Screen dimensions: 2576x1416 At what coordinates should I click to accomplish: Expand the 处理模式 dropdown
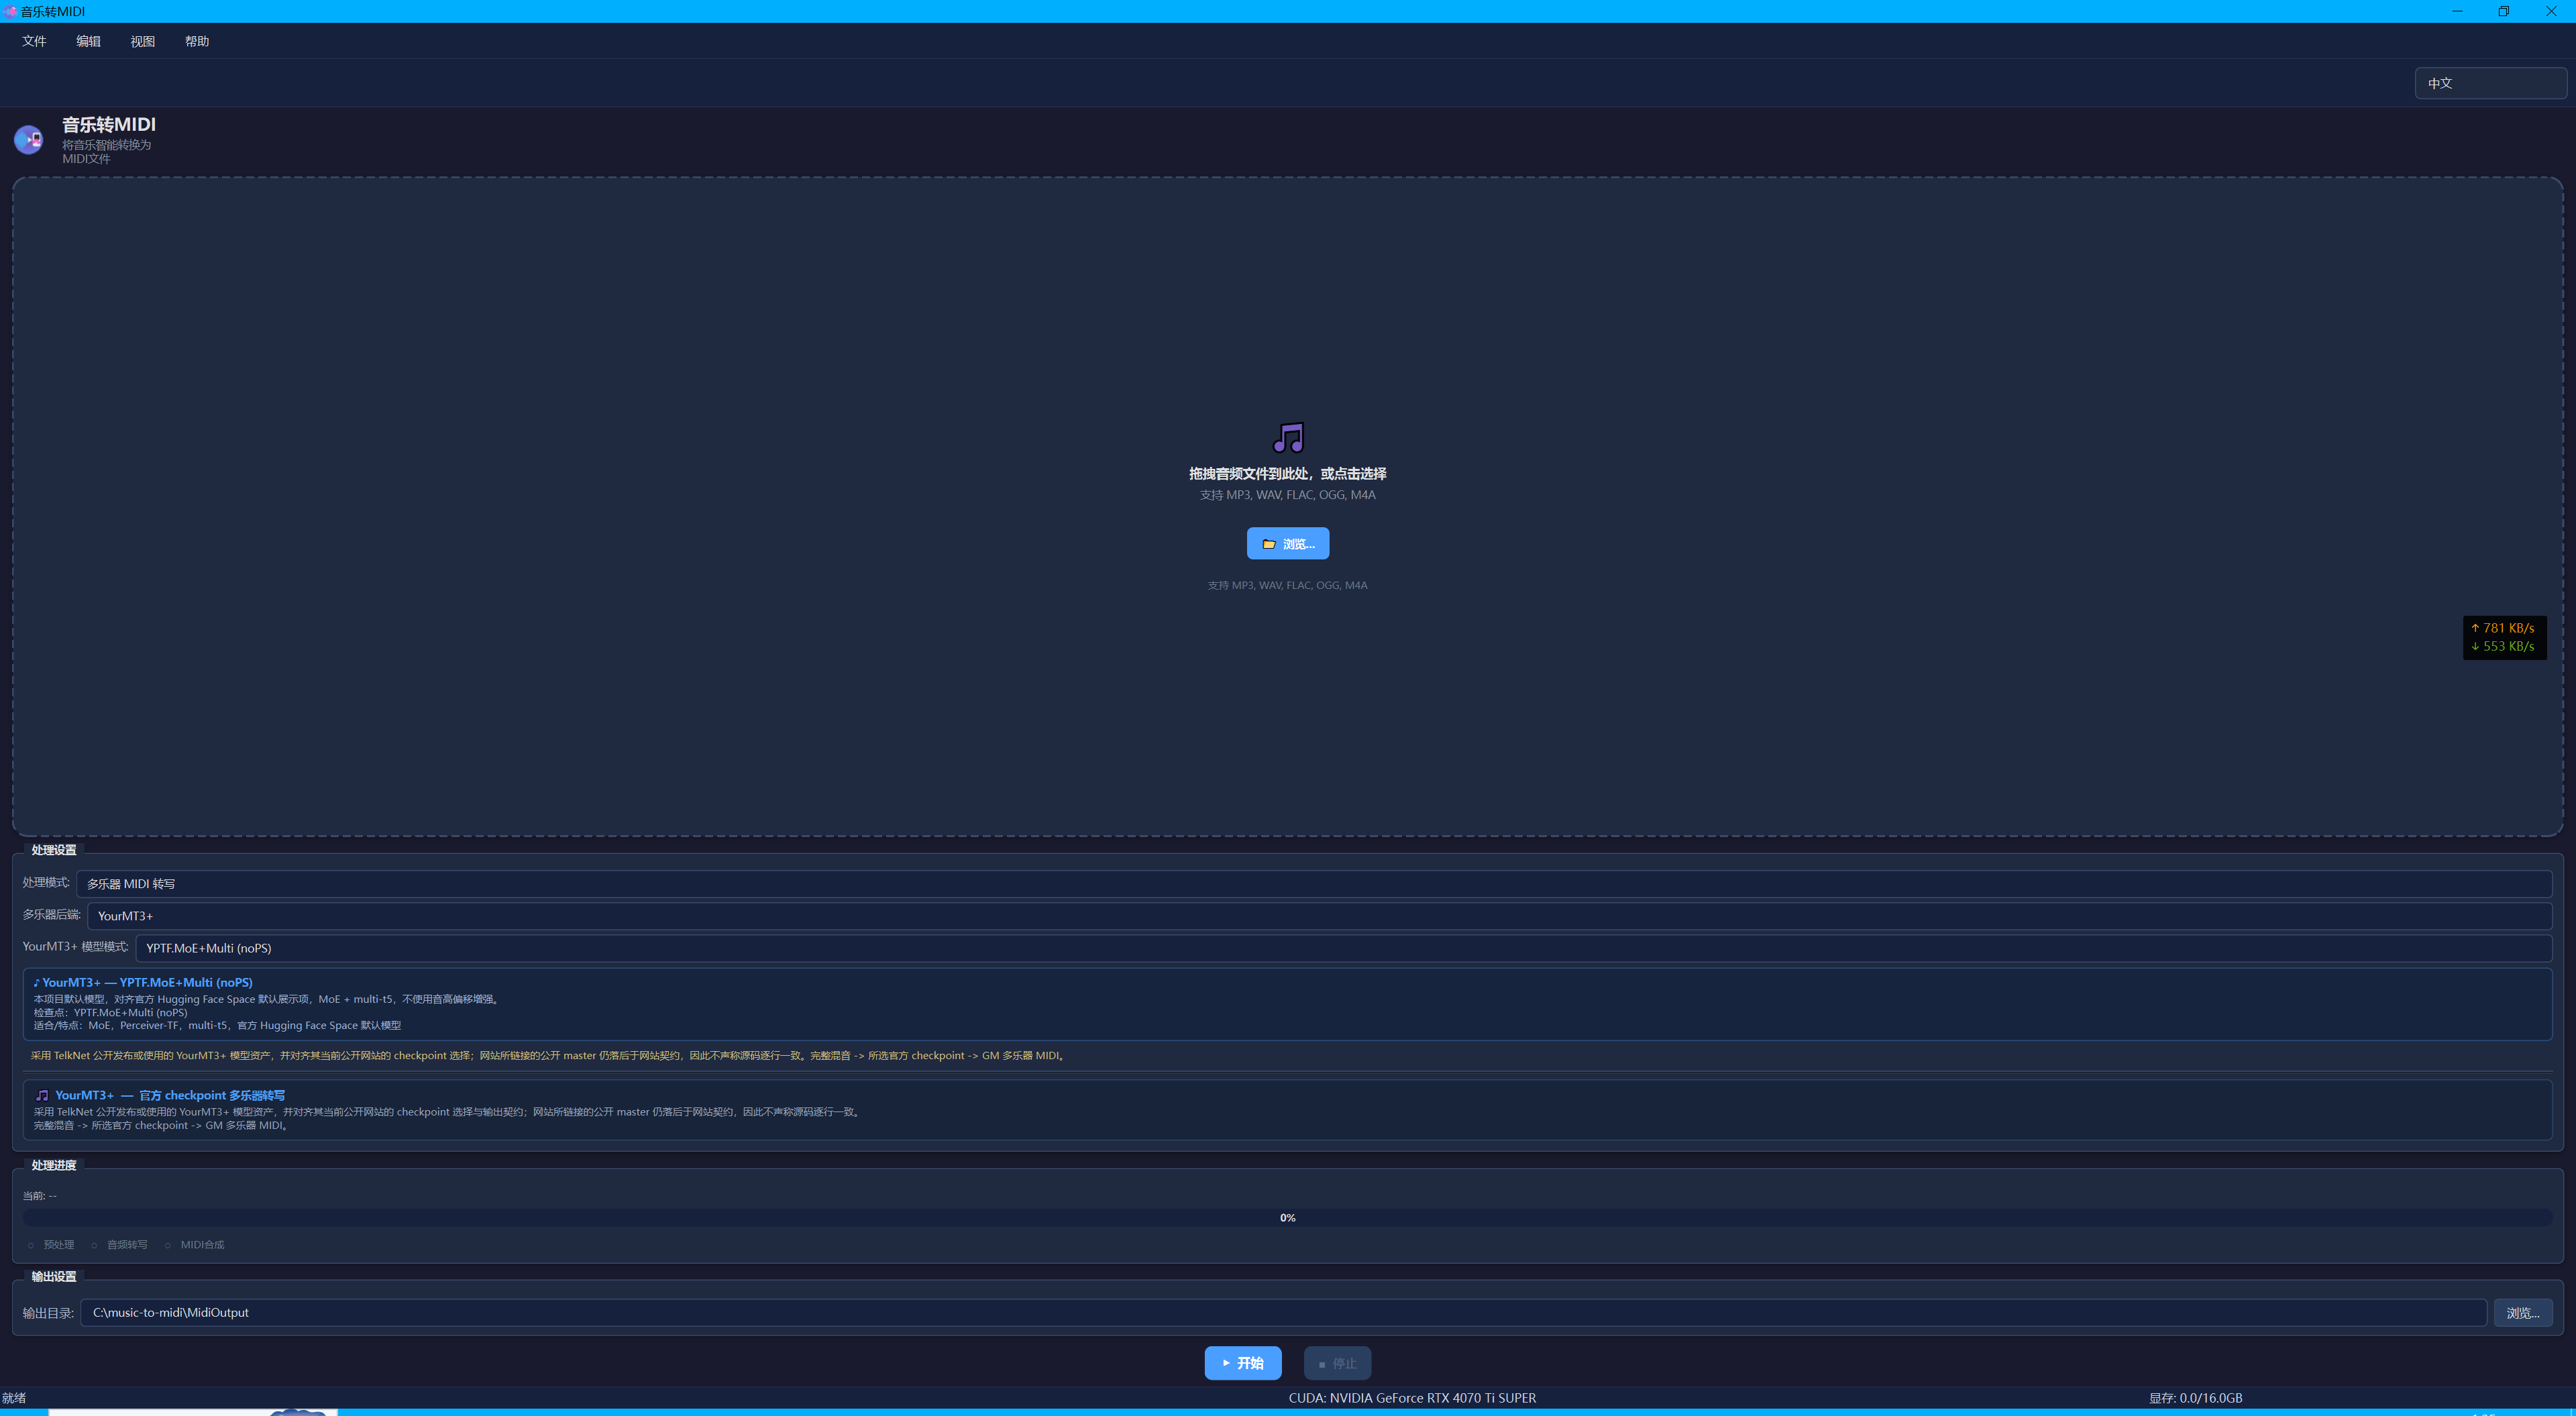tap(1314, 883)
